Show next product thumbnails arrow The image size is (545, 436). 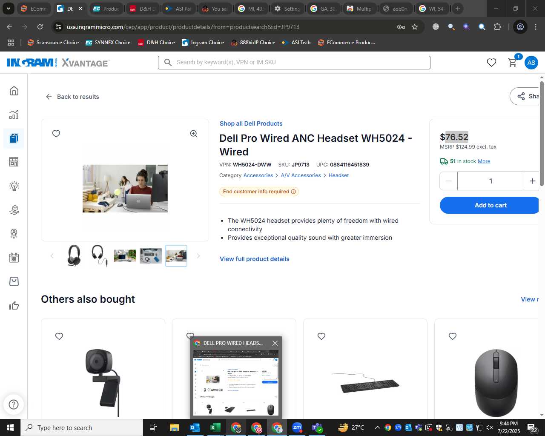198,256
